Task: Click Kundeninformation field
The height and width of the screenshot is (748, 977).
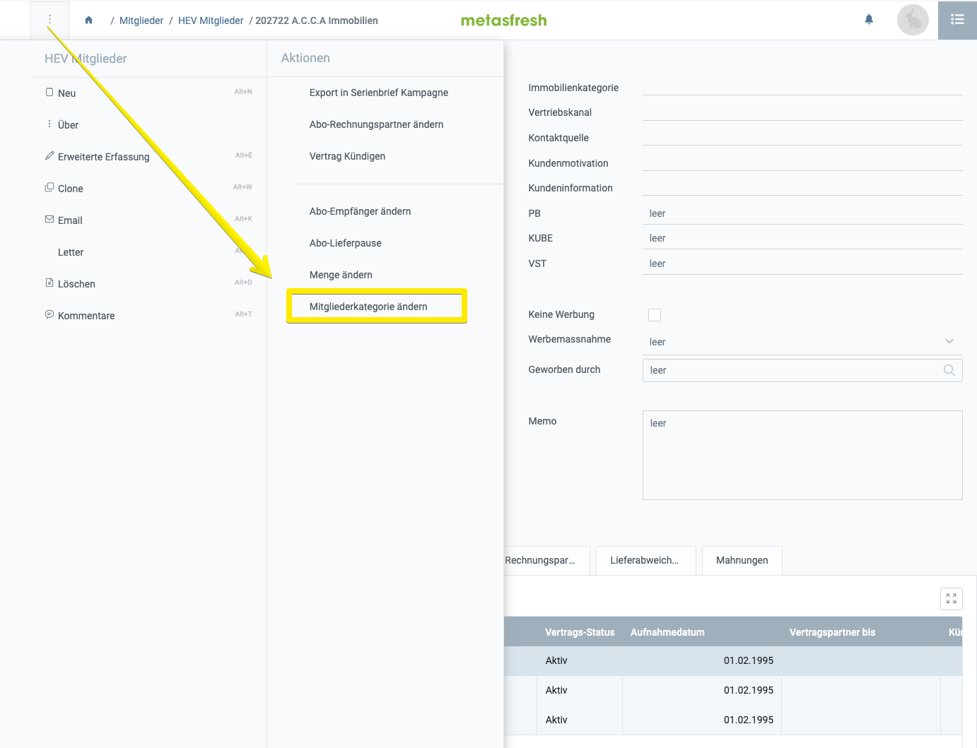Action: [x=802, y=188]
